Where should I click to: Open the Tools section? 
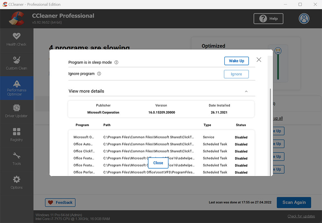16,159
